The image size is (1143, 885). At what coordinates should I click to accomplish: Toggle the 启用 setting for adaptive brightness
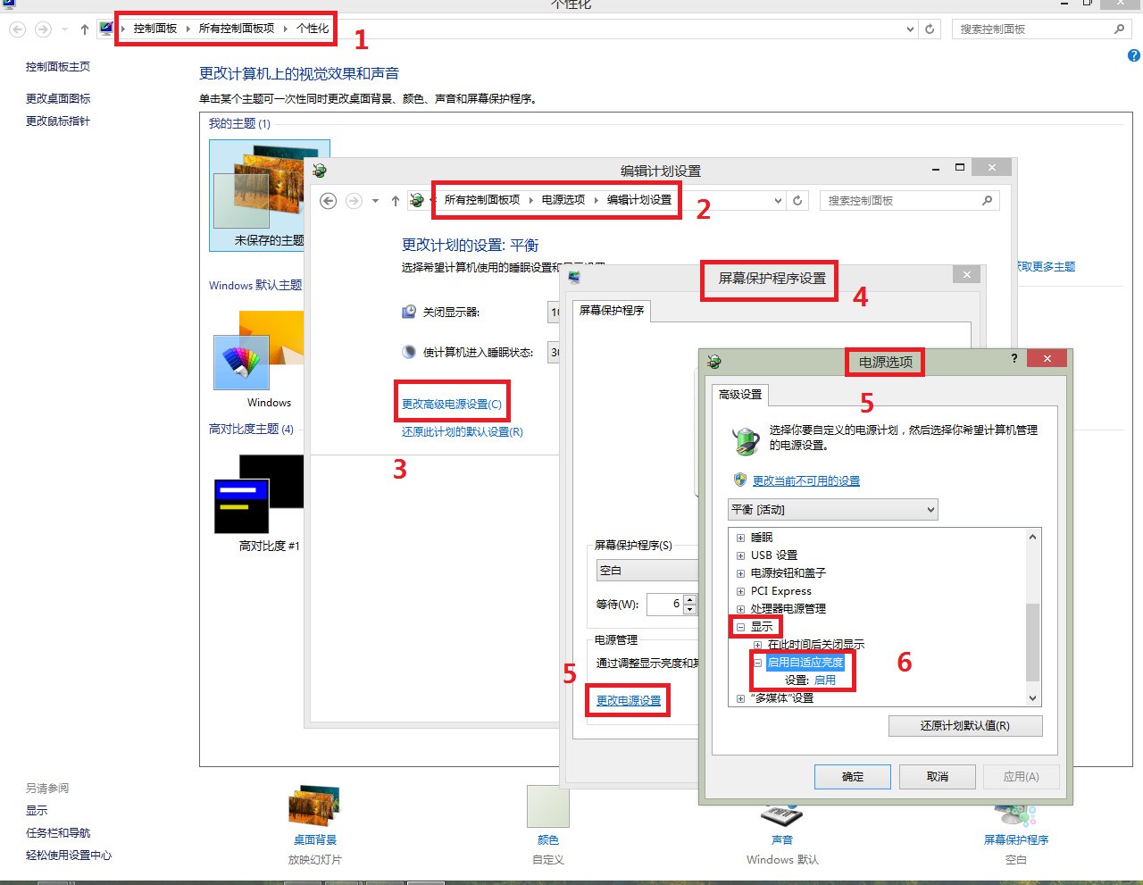tap(826, 679)
